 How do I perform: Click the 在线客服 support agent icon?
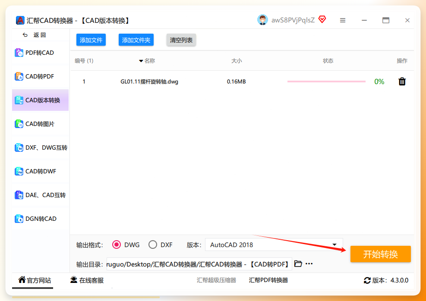[x=74, y=279]
